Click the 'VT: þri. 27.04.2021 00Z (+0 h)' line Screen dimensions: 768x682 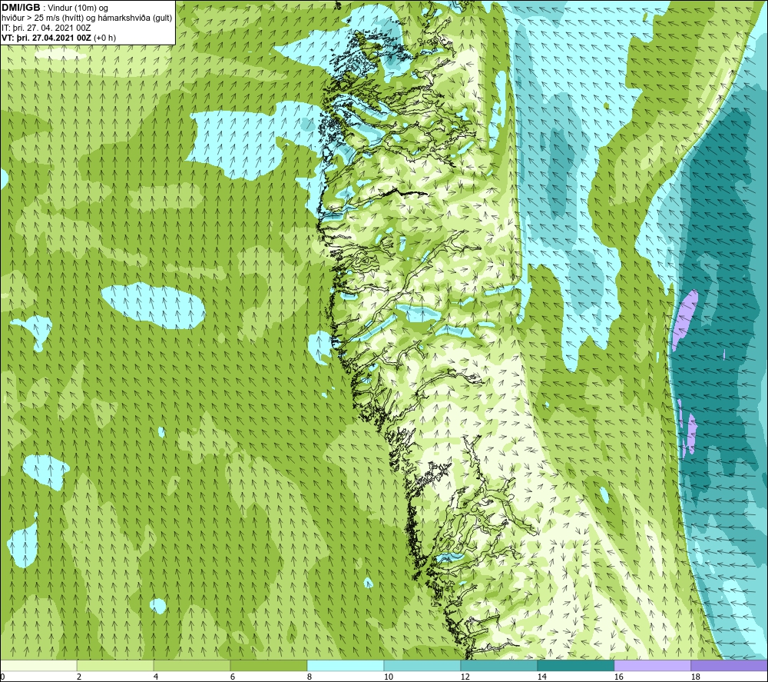coord(59,38)
